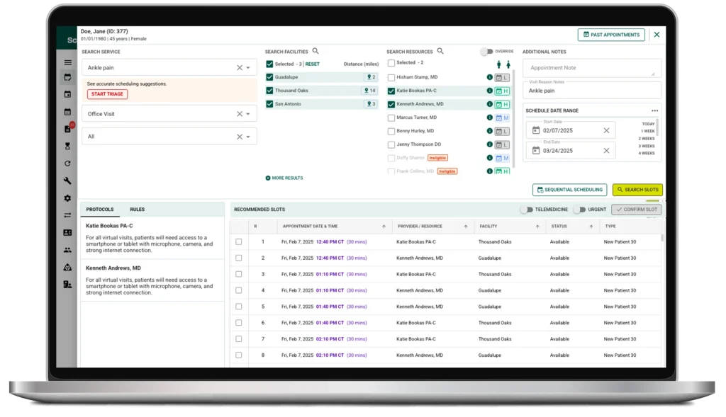726x417 pixels.
Task: Enable the Telemedicine toggle
Action: pos(526,210)
